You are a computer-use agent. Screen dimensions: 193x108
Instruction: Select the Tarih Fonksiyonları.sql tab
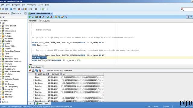click(40, 13)
